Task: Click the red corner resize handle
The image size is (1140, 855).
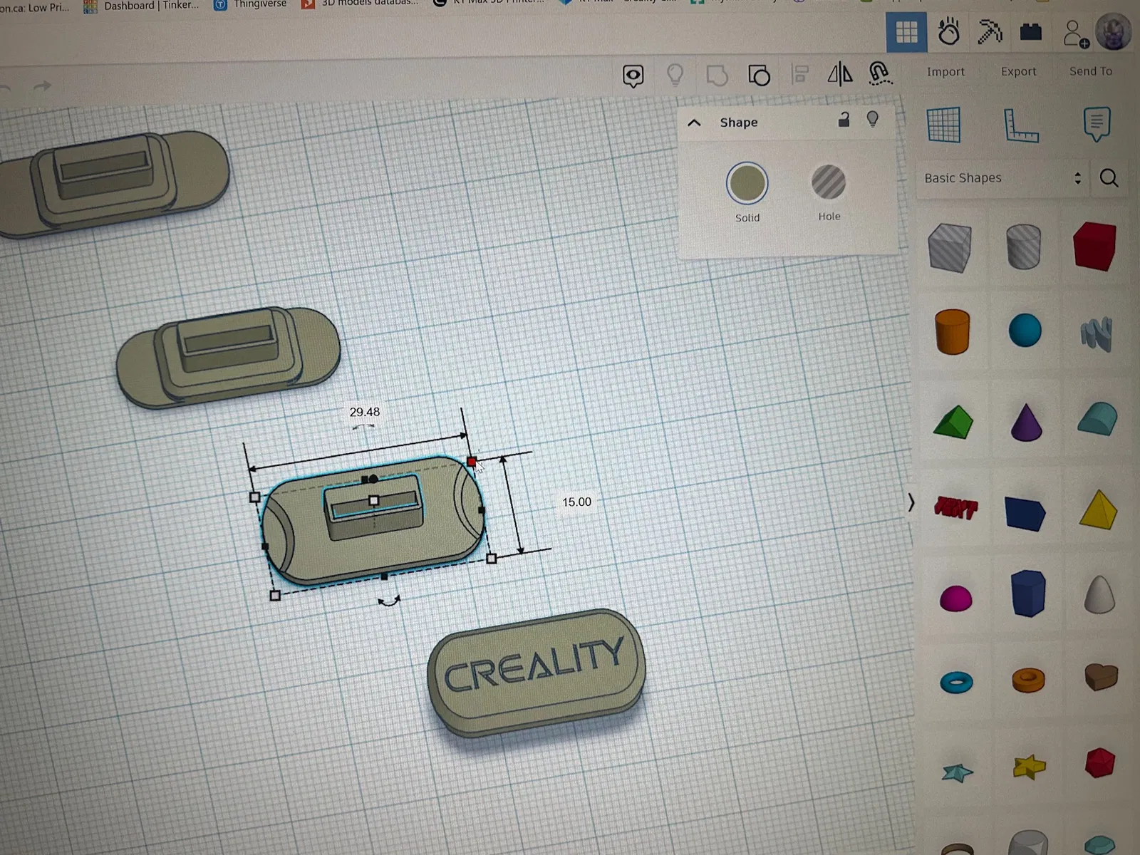Action: pos(472,462)
